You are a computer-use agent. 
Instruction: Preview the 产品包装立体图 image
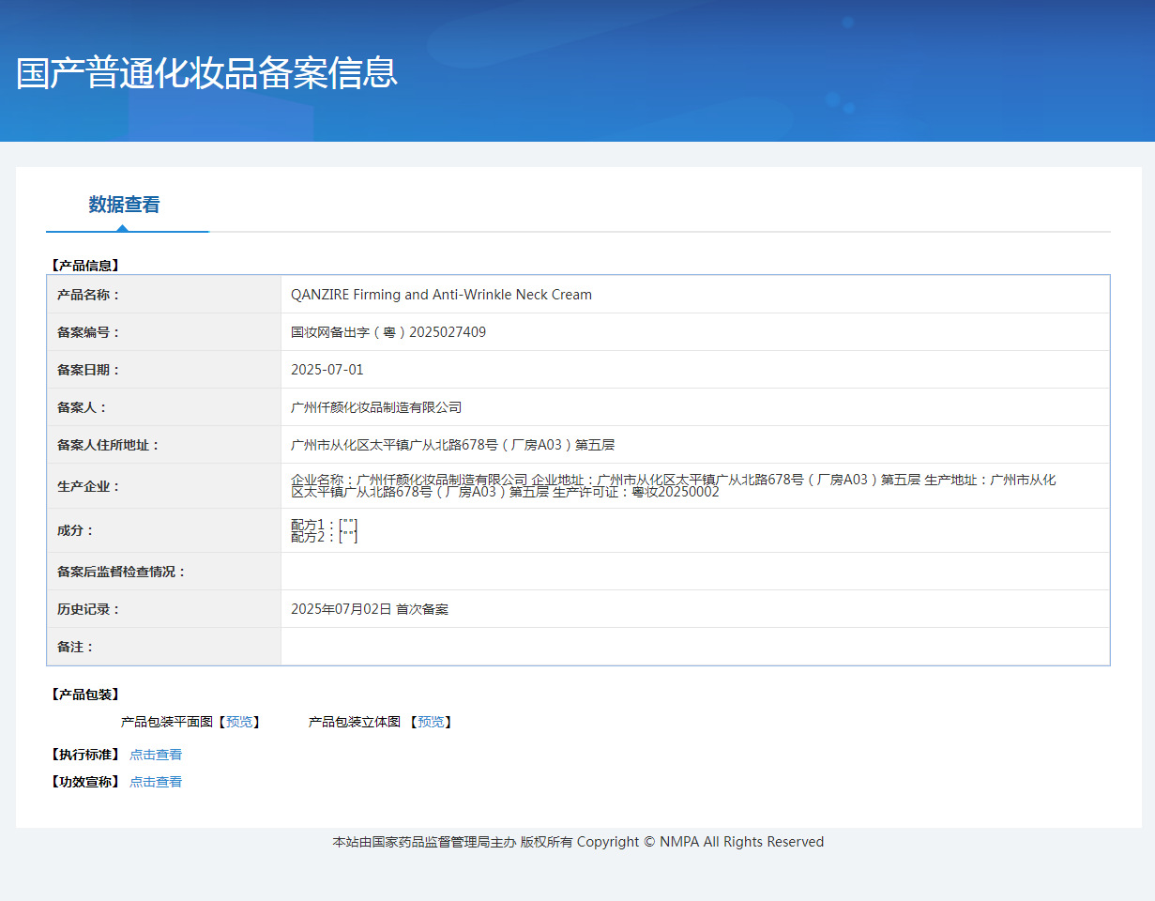(431, 722)
